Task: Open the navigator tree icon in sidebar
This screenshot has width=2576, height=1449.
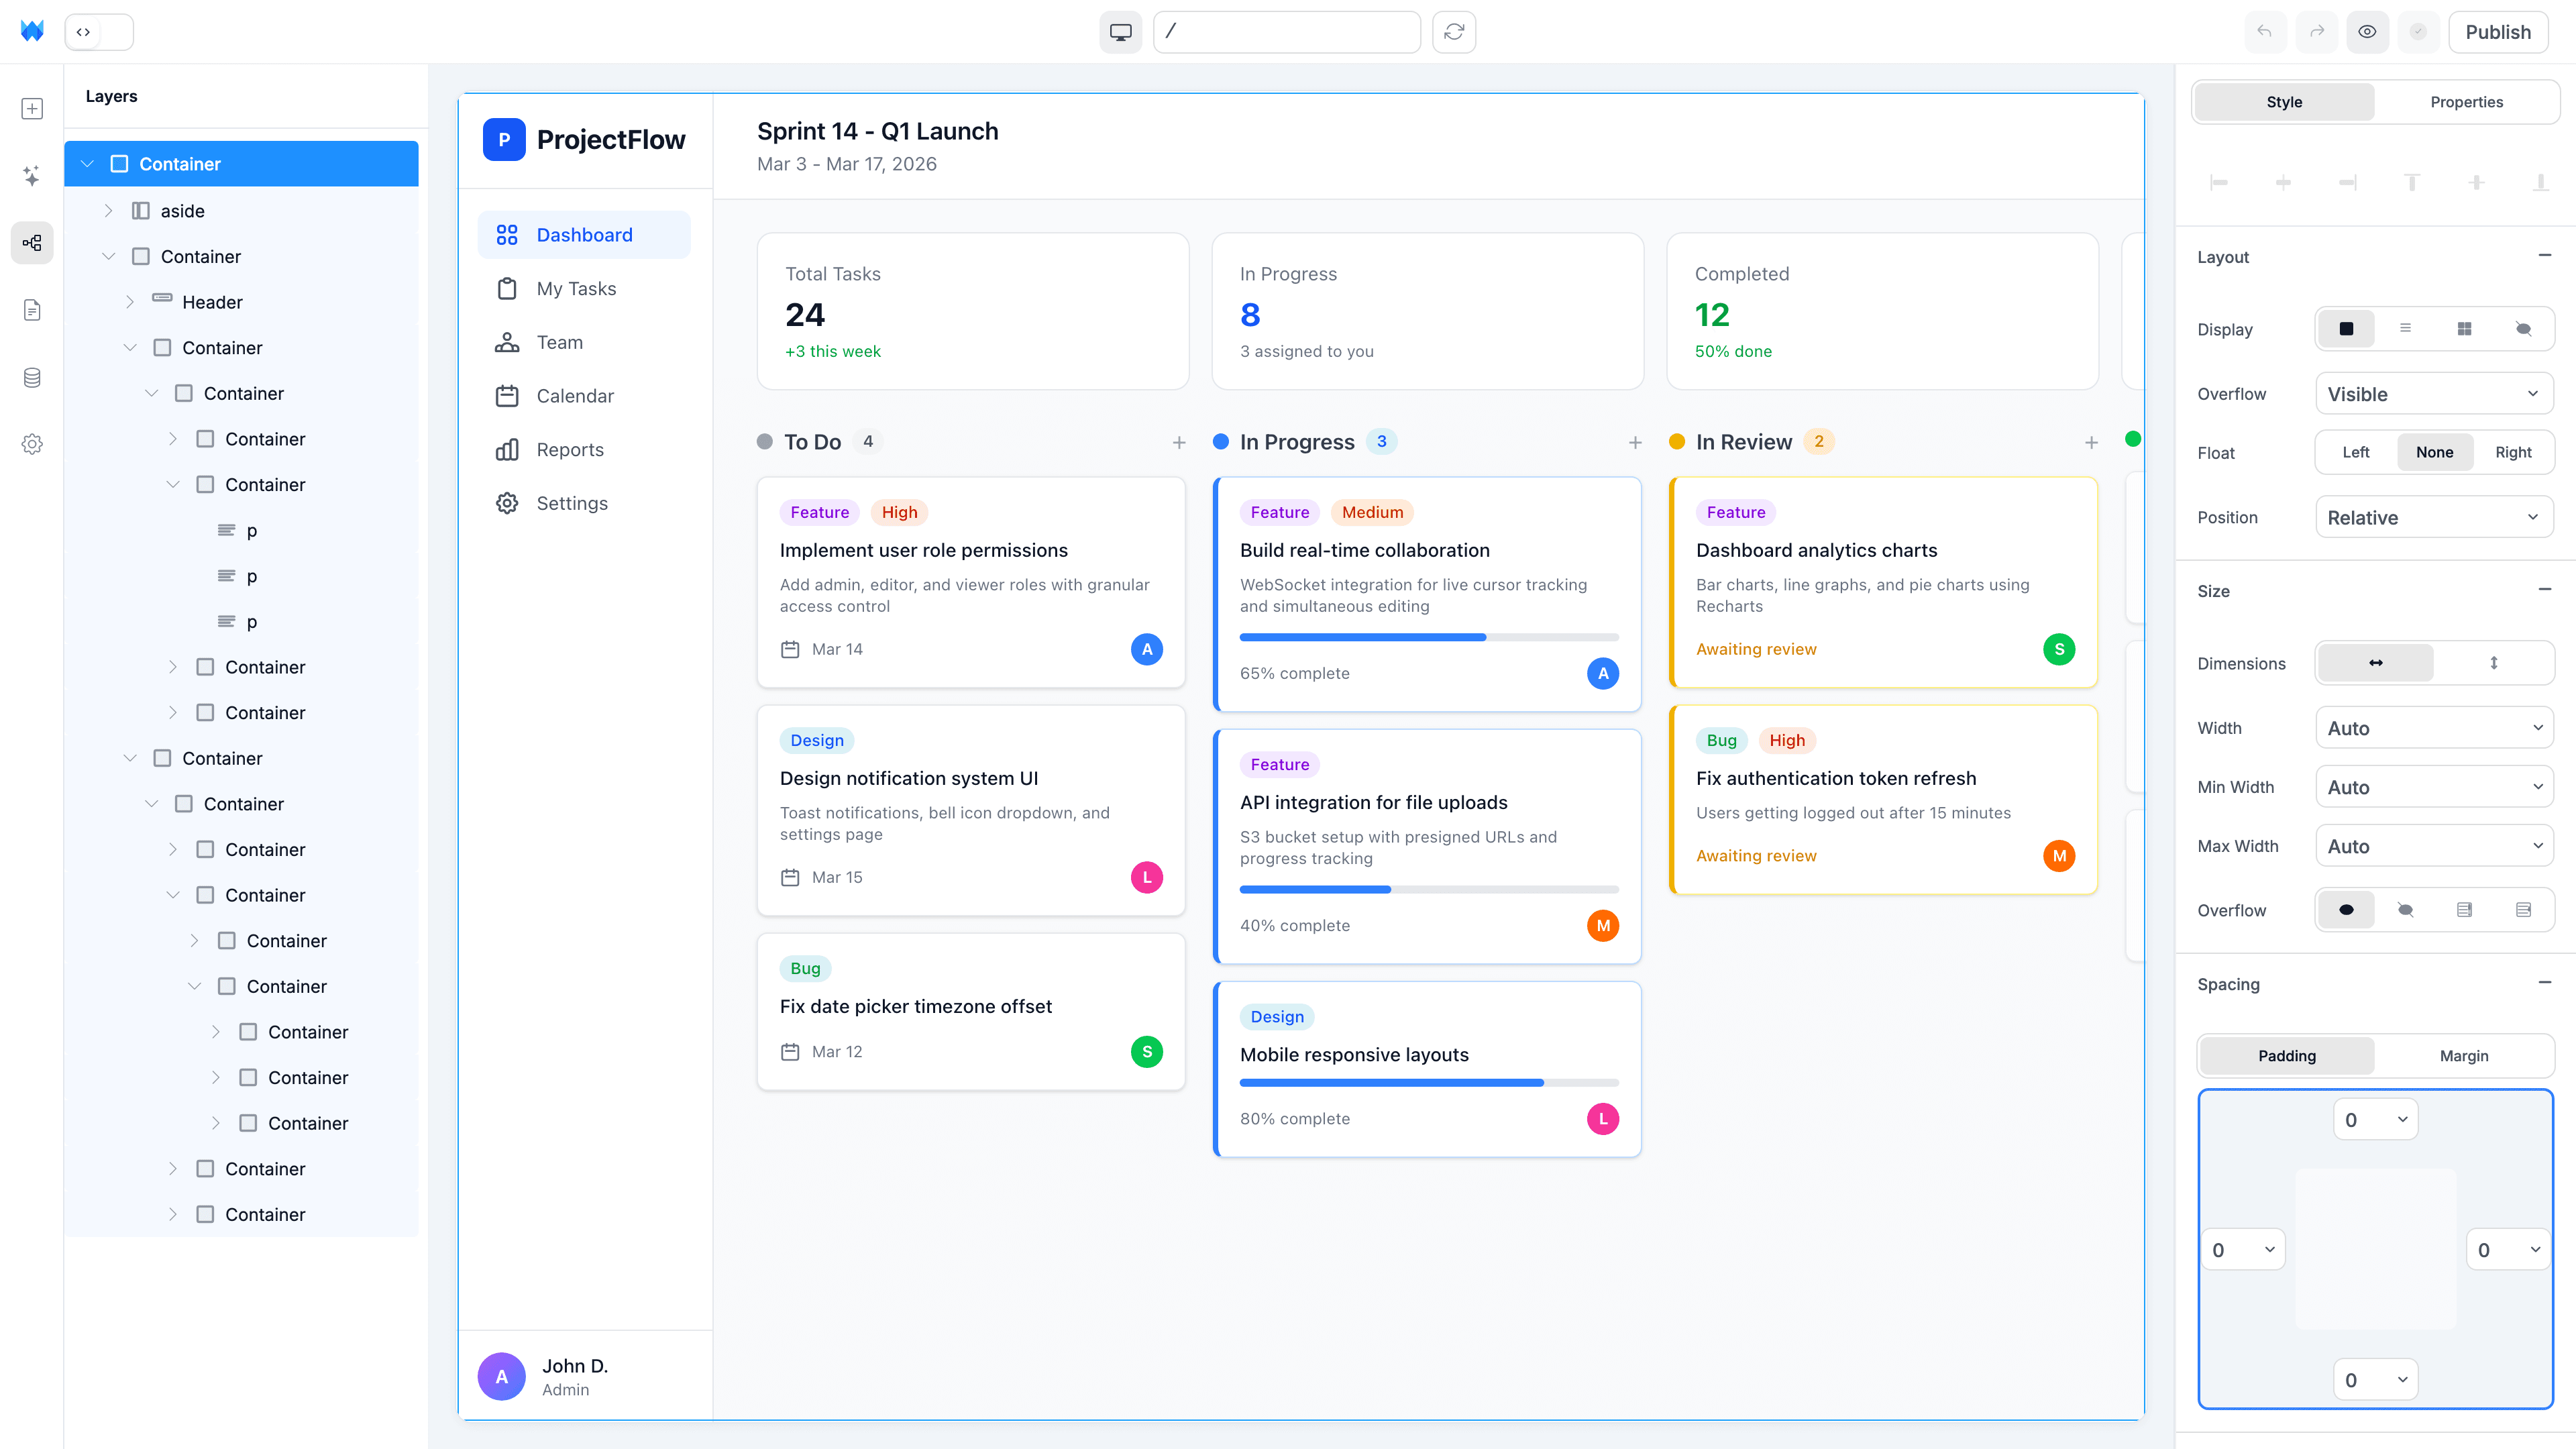Action: coord(32,242)
